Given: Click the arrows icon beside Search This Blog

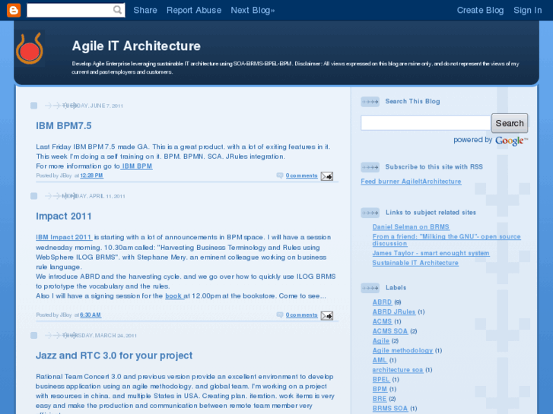Looking at the screenshot, I should [x=370, y=102].
